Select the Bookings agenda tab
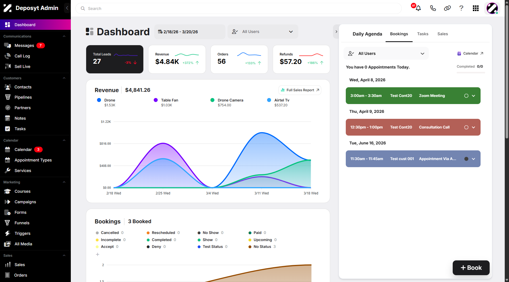 pyautogui.click(x=399, y=34)
